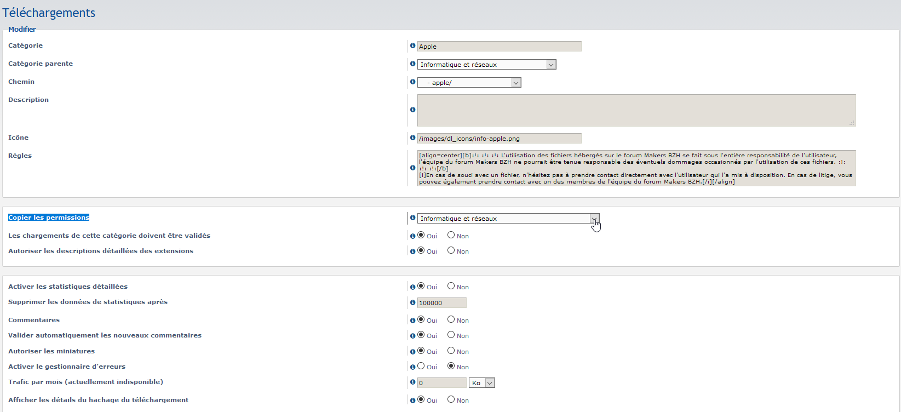Click the Catégorie name field containing Apple
The height and width of the screenshot is (412, 901).
pyautogui.click(x=499, y=47)
